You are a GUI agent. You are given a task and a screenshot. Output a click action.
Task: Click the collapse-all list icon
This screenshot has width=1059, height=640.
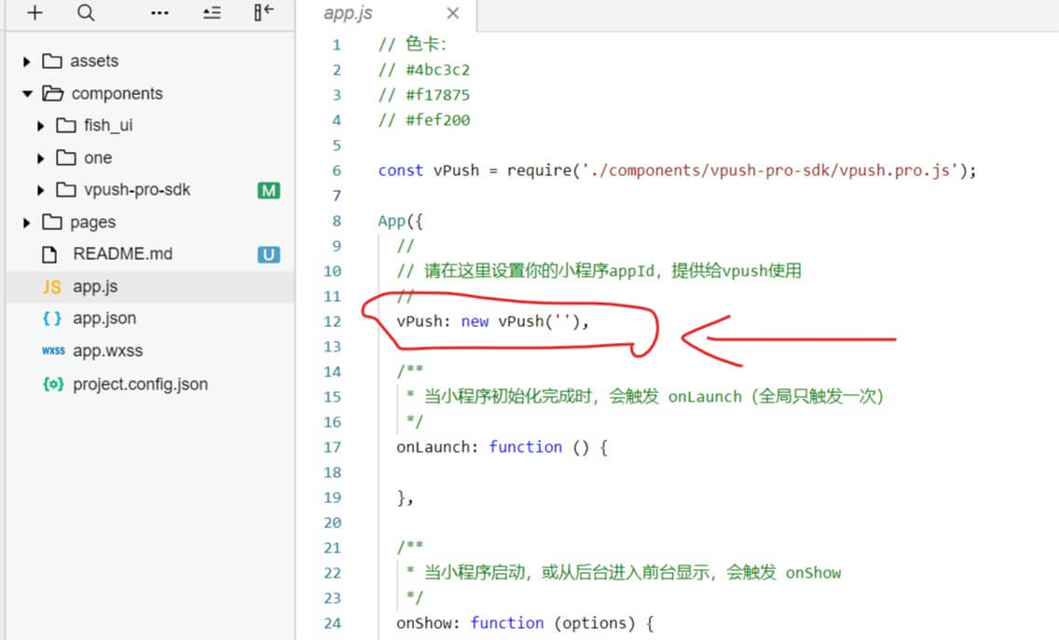212,13
